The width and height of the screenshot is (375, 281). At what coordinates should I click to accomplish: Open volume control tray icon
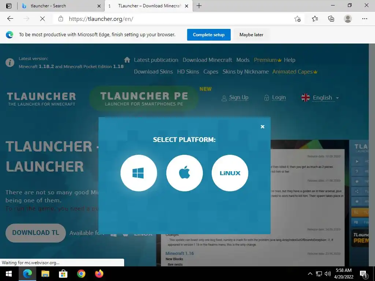pyautogui.click(x=328, y=274)
